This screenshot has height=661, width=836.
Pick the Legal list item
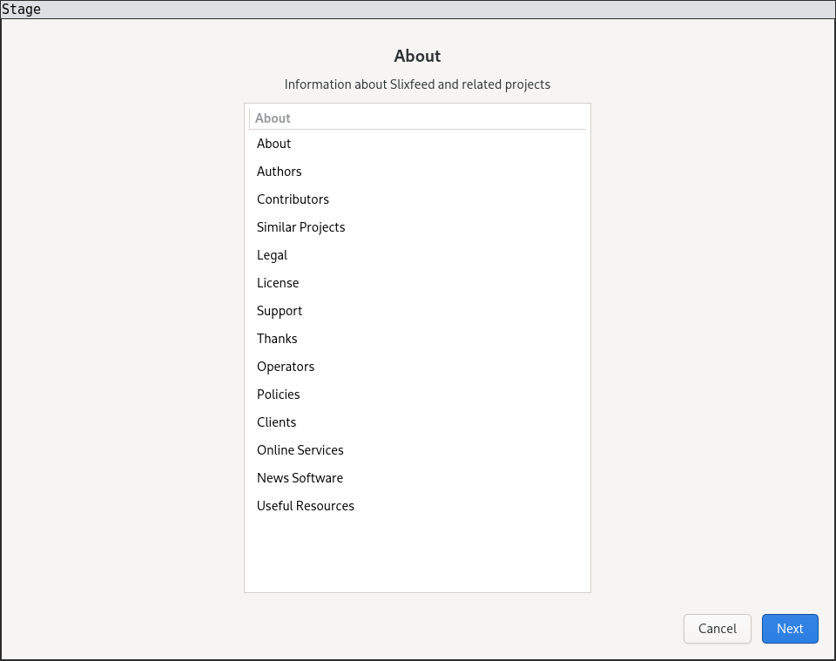pos(272,255)
